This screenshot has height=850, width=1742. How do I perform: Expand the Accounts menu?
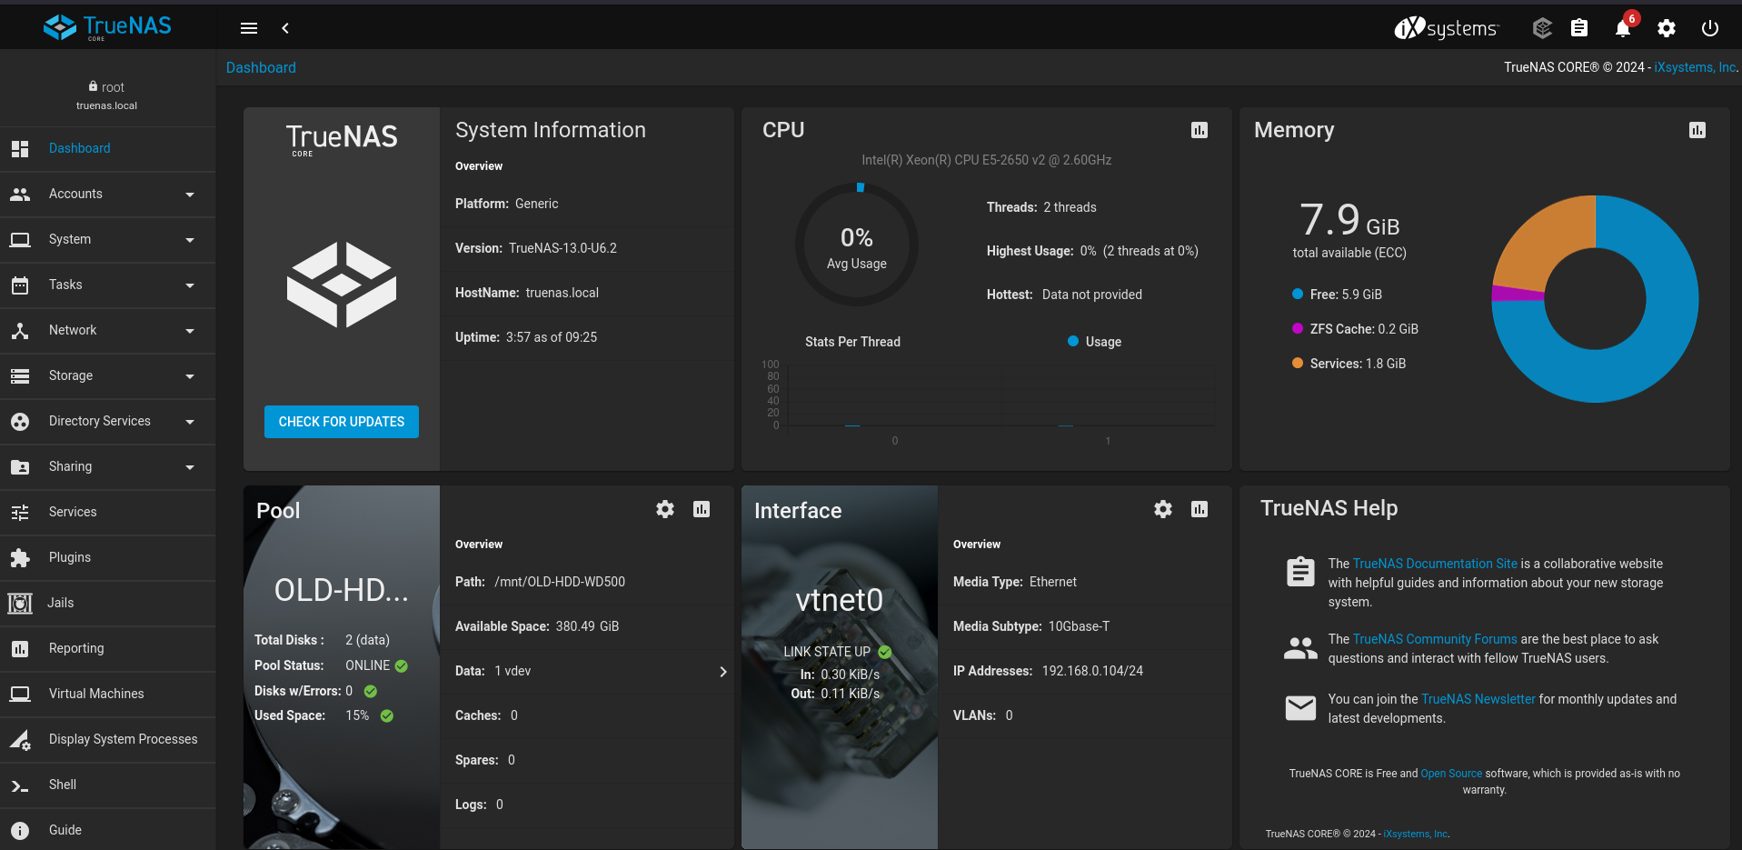pyautogui.click(x=107, y=194)
